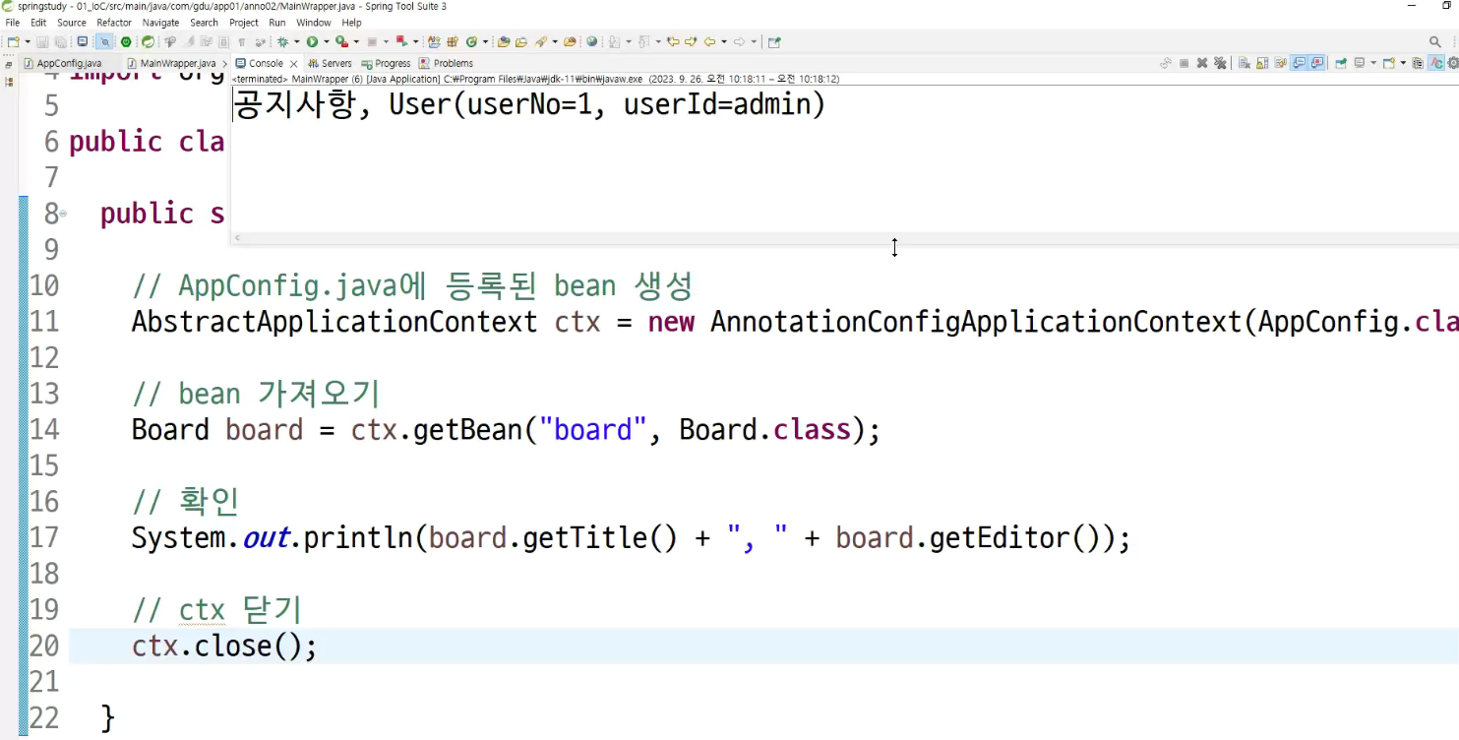Click the Back navigation yellow arrow
The width and height of the screenshot is (1459, 740).
[x=709, y=42]
